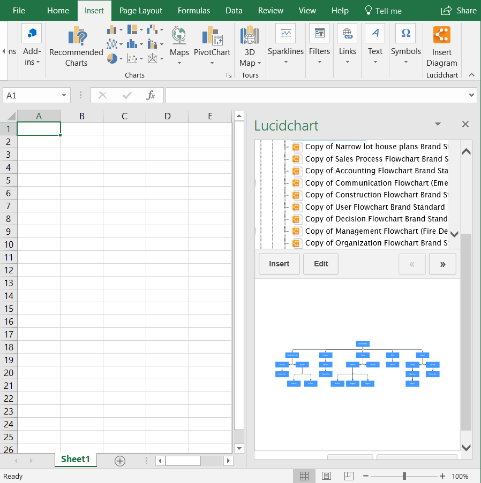481x483 pixels.
Task: Insert a combo chart
Action: point(155,44)
